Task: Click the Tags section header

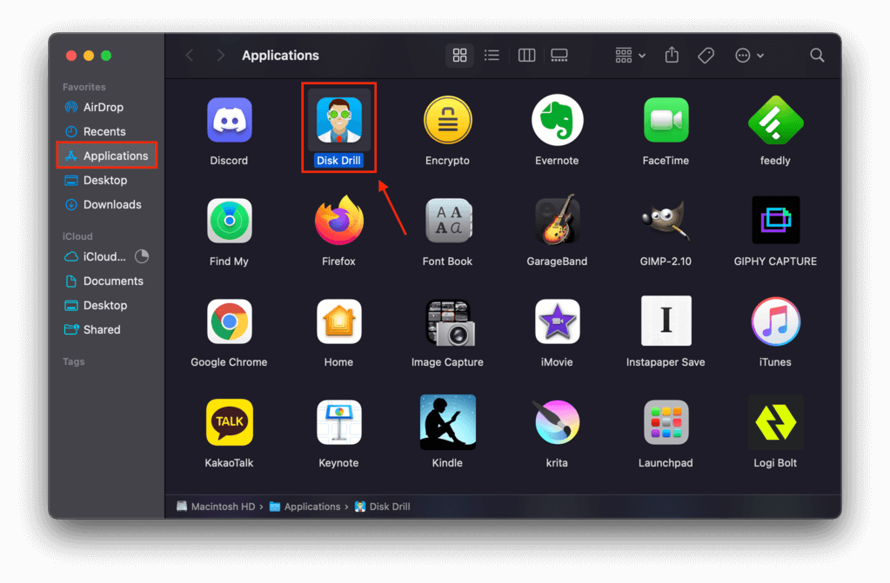Action: 73,361
